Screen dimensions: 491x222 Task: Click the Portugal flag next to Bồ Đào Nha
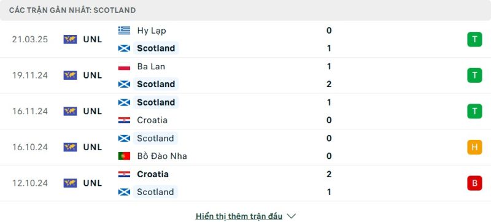(124, 156)
